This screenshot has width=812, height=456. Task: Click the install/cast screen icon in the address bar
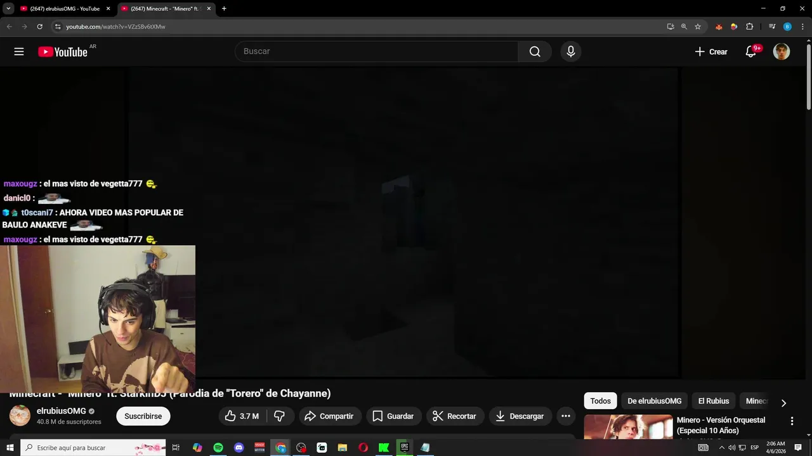coord(671,27)
